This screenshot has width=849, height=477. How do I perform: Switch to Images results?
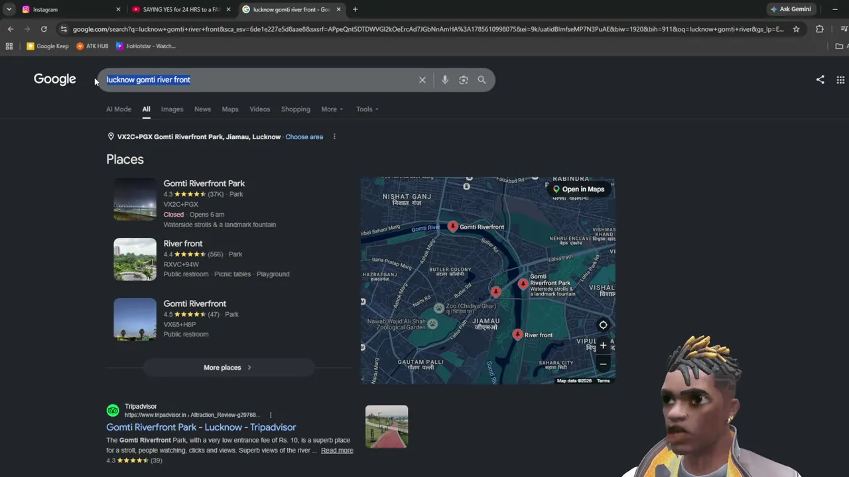coord(172,109)
